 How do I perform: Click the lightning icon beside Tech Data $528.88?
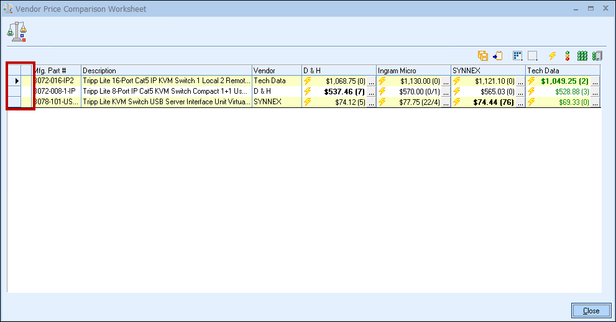[x=531, y=91]
